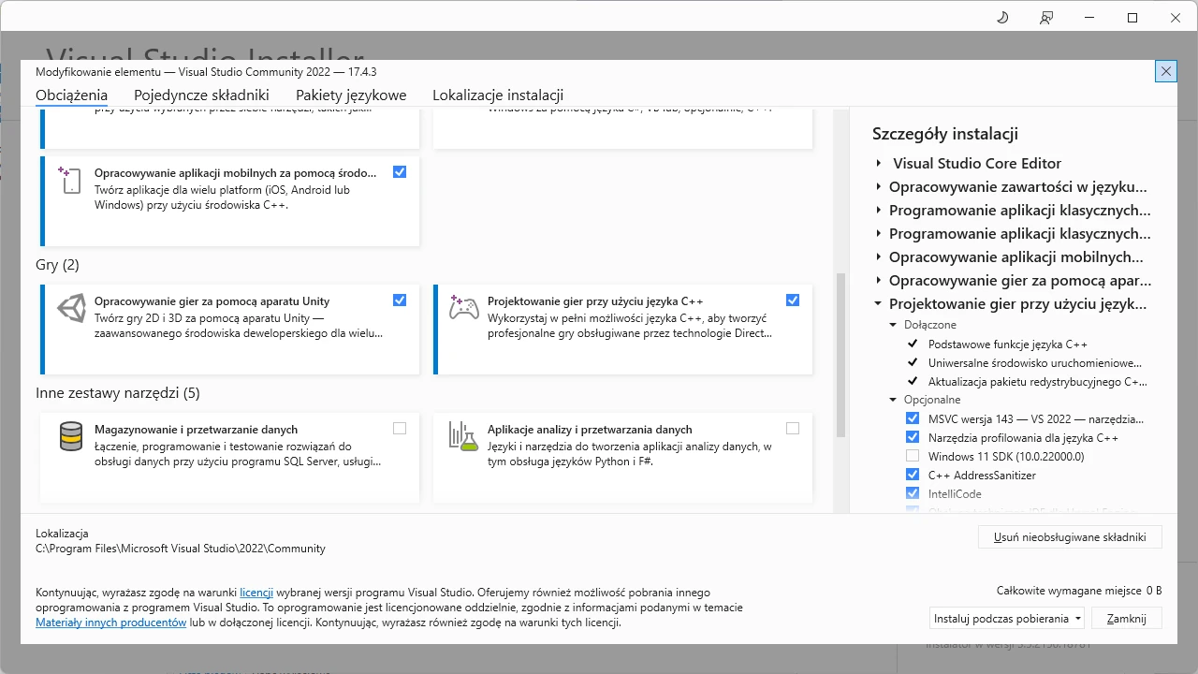1198x674 pixels.
Task: Switch to Pojedyncze składniki tab
Action: pyautogui.click(x=201, y=95)
